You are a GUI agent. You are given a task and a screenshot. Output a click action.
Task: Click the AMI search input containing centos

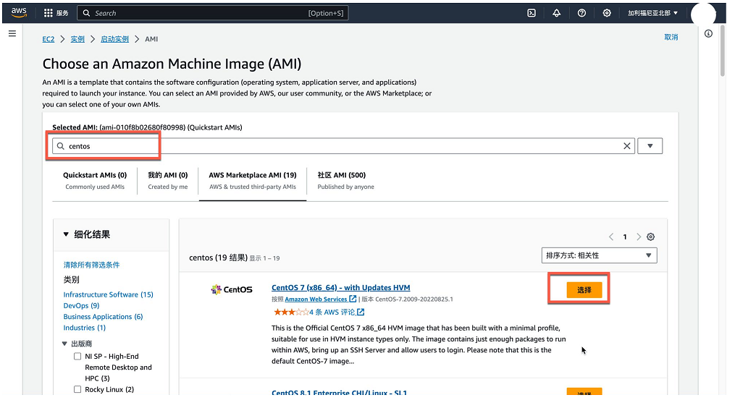point(343,146)
